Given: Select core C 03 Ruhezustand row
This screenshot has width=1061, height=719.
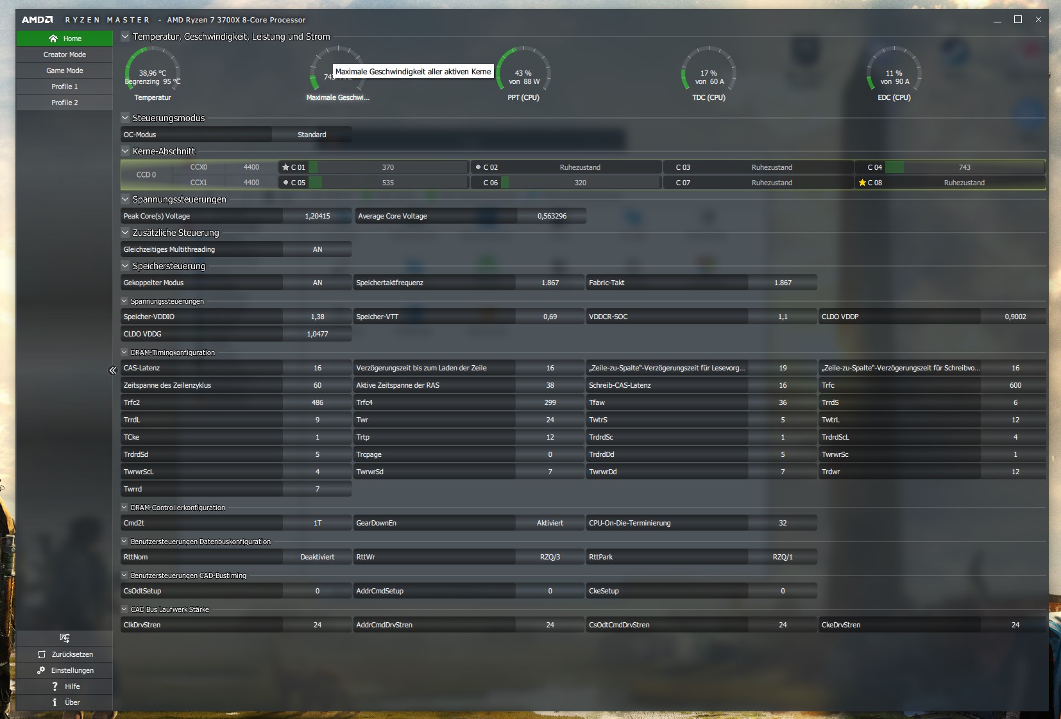Looking at the screenshot, I should [x=758, y=167].
